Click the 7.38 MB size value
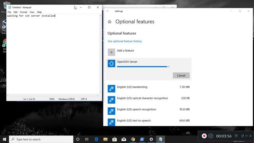 pyautogui.click(x=185, y=87)
